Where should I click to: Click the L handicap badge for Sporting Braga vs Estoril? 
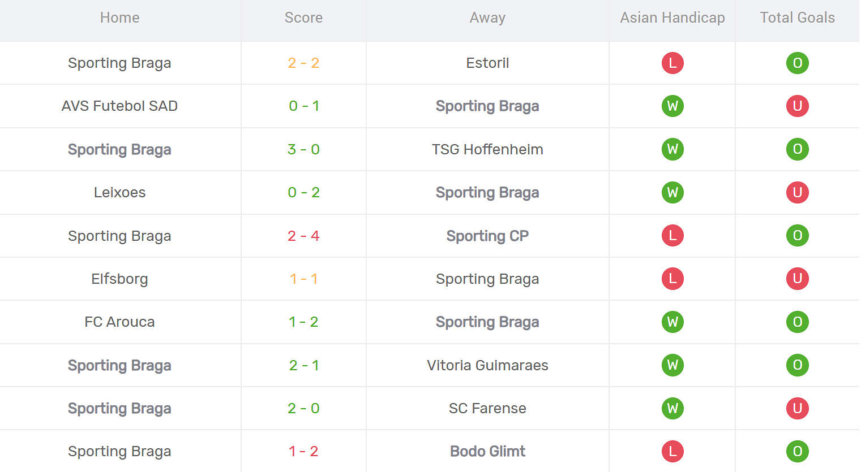tap(672, 63)
